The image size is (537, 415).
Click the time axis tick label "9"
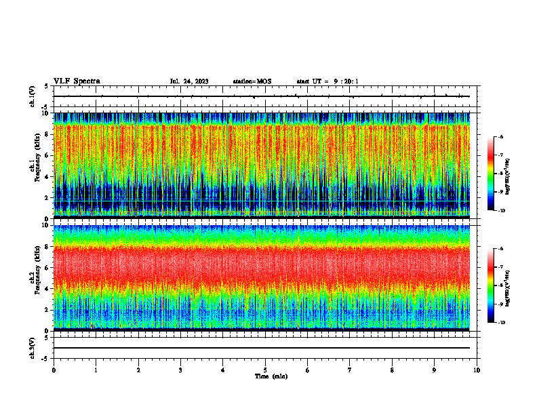tap(434, 370)
